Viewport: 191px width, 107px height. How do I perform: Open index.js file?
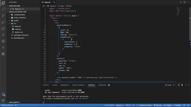click(18, 29)
